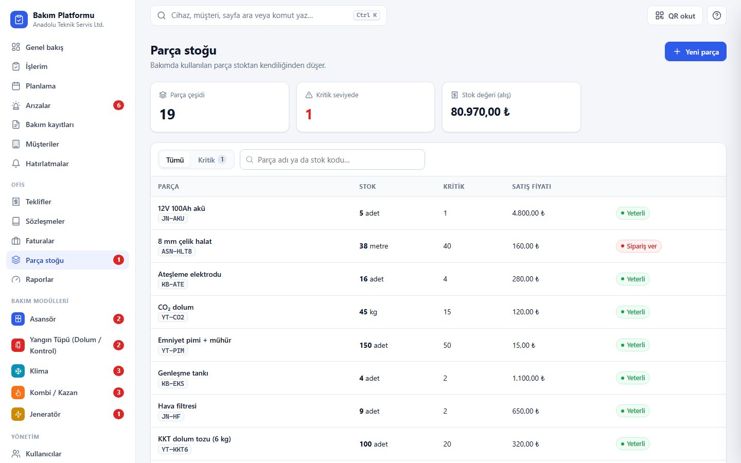Open the Jeneratör lightning icon
741x463 pixels.
pyautogui.click(x=18, y=414)
